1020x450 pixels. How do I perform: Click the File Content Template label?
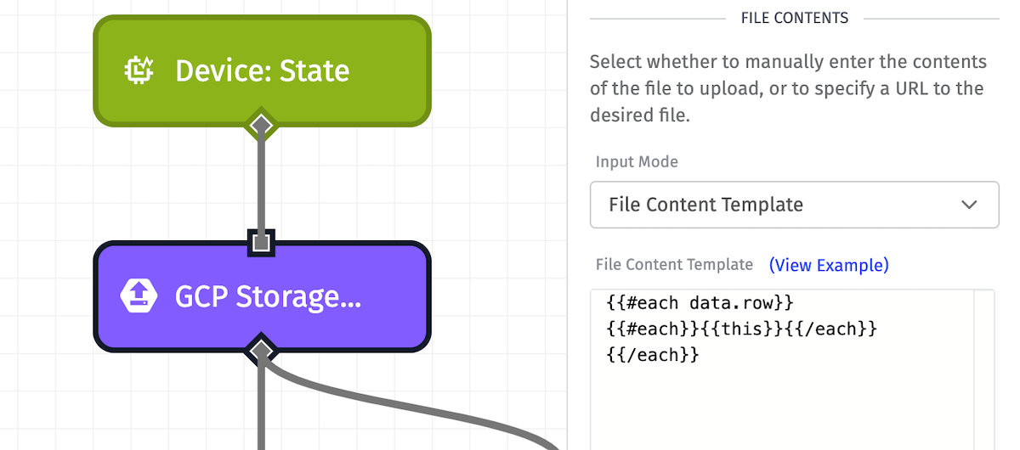674,265
